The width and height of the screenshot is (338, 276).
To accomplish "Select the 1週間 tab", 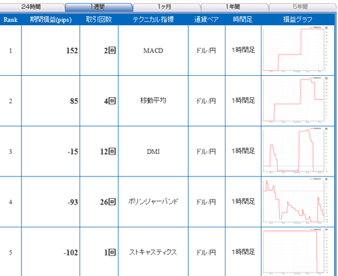I will tap(98, 7).
